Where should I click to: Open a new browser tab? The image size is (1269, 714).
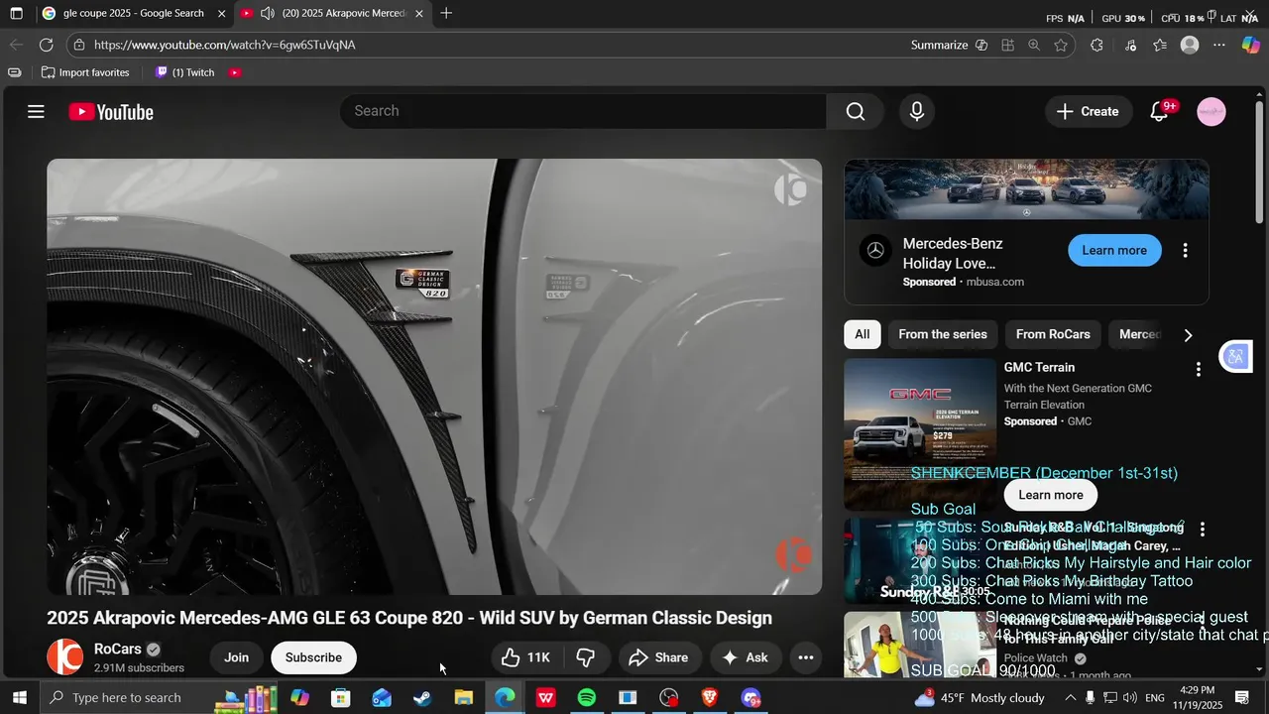coord(446,14)
